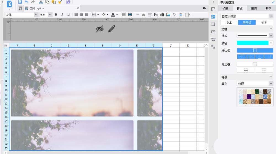Toggle italic formatting
276x154 pixels.
pyautogui.click(x=62, y=15)
